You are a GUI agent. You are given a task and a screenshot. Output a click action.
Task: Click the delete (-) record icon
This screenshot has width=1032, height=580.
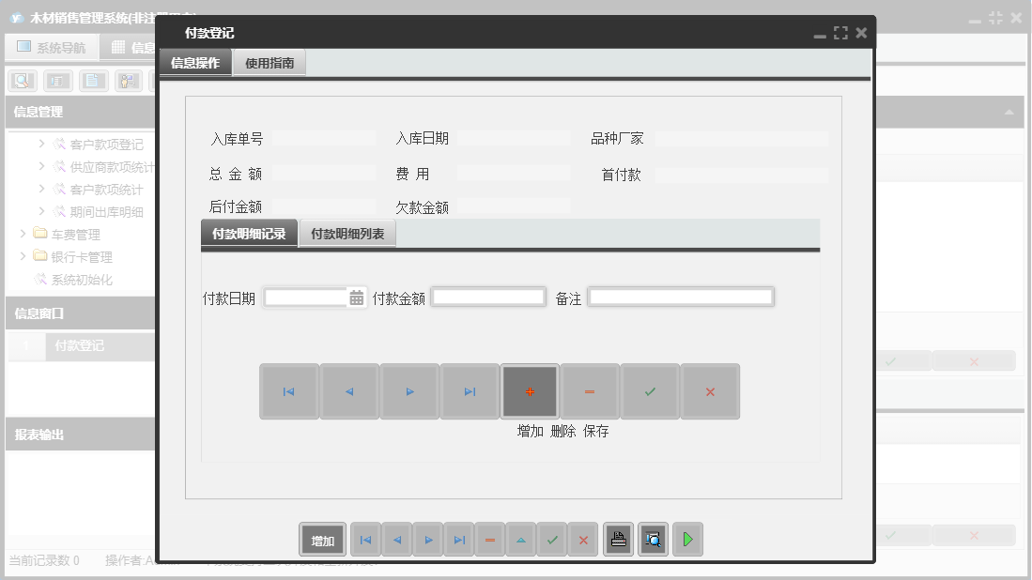pyautogui.click(x=589, y=391)
